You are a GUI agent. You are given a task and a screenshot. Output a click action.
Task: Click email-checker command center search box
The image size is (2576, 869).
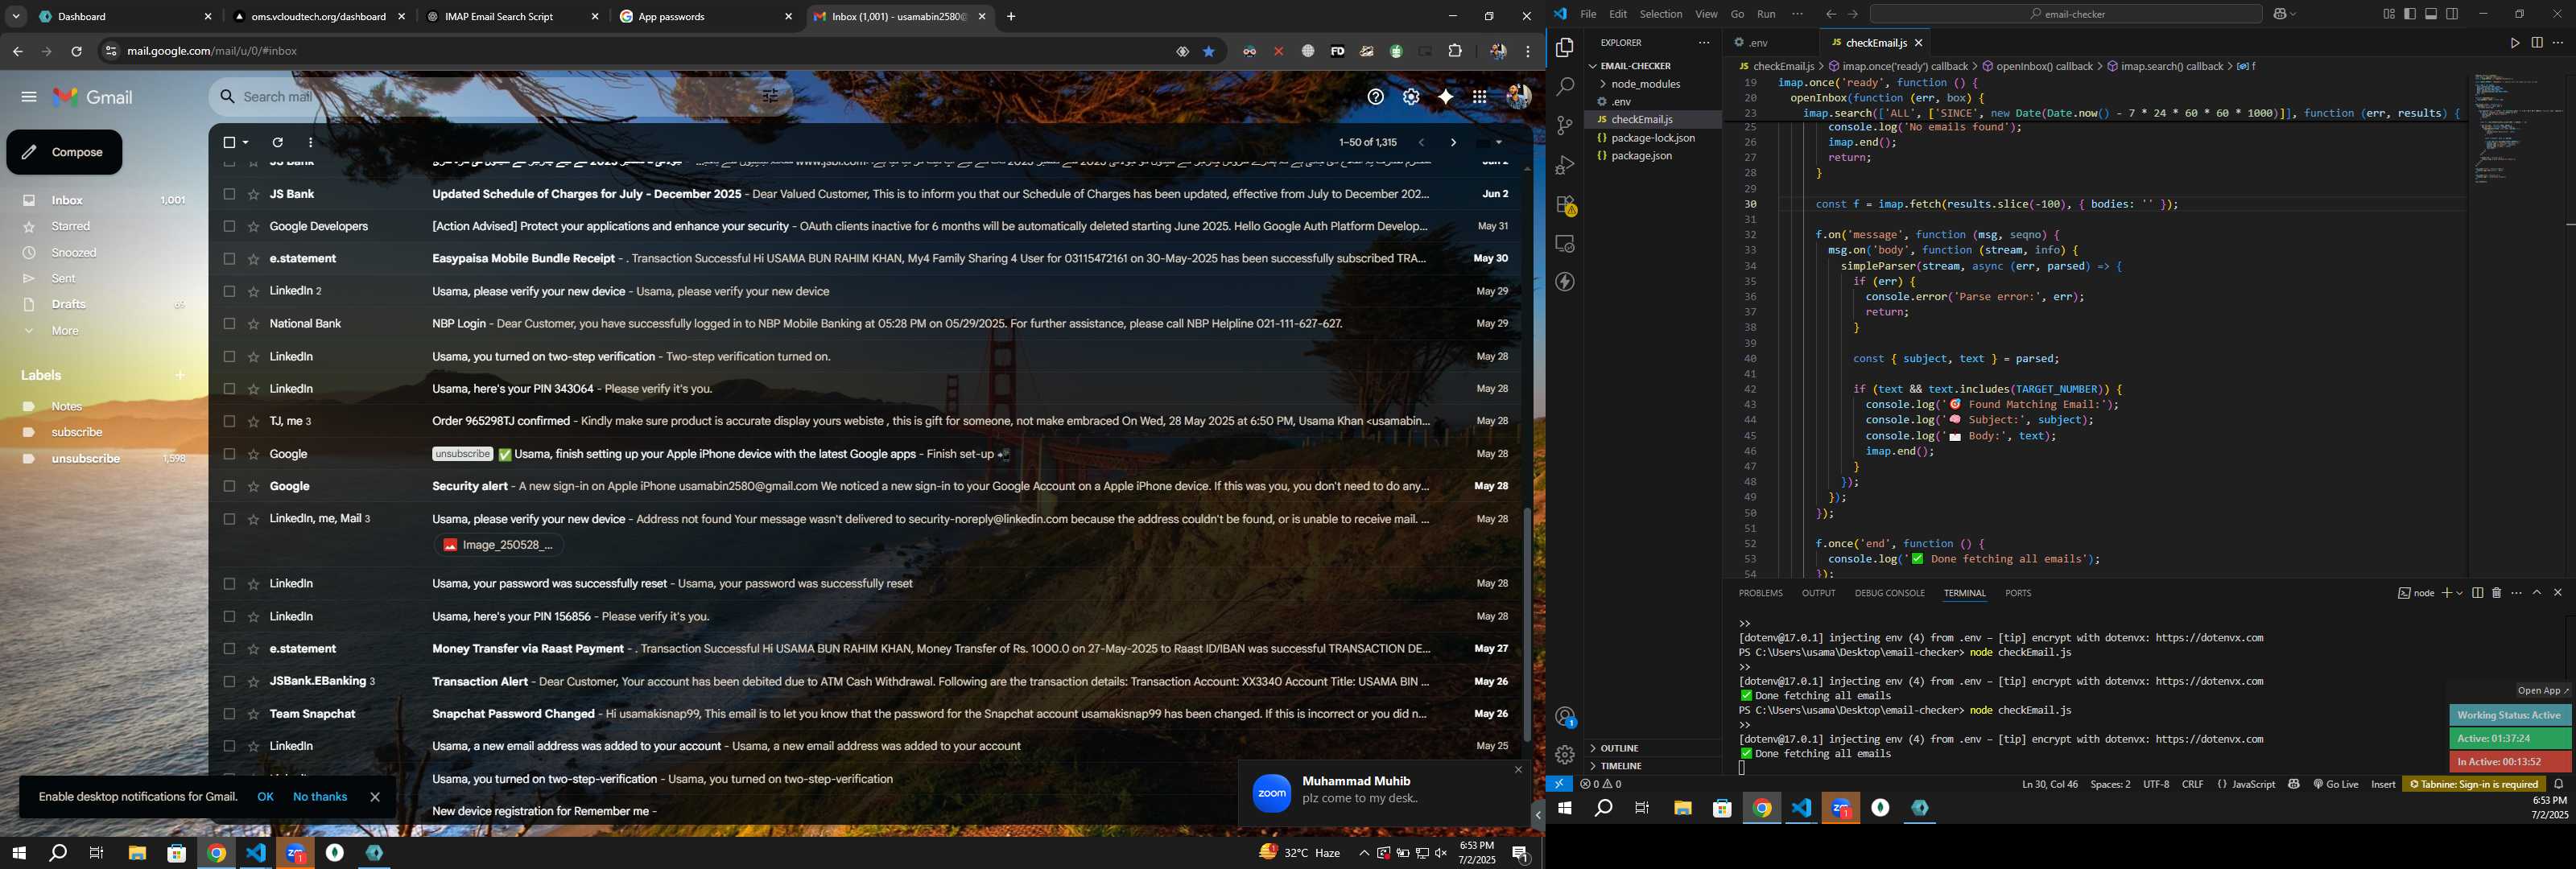(2065, 14)
